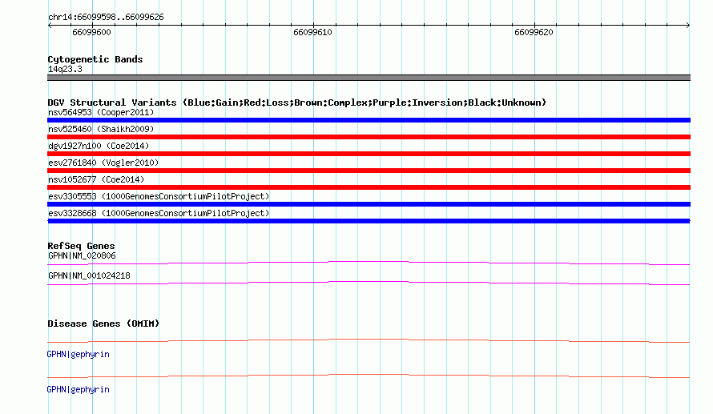Open variant nsv1052677 (Coe2014) label
The height and width of the screenshot is (414, 713).
96,179
